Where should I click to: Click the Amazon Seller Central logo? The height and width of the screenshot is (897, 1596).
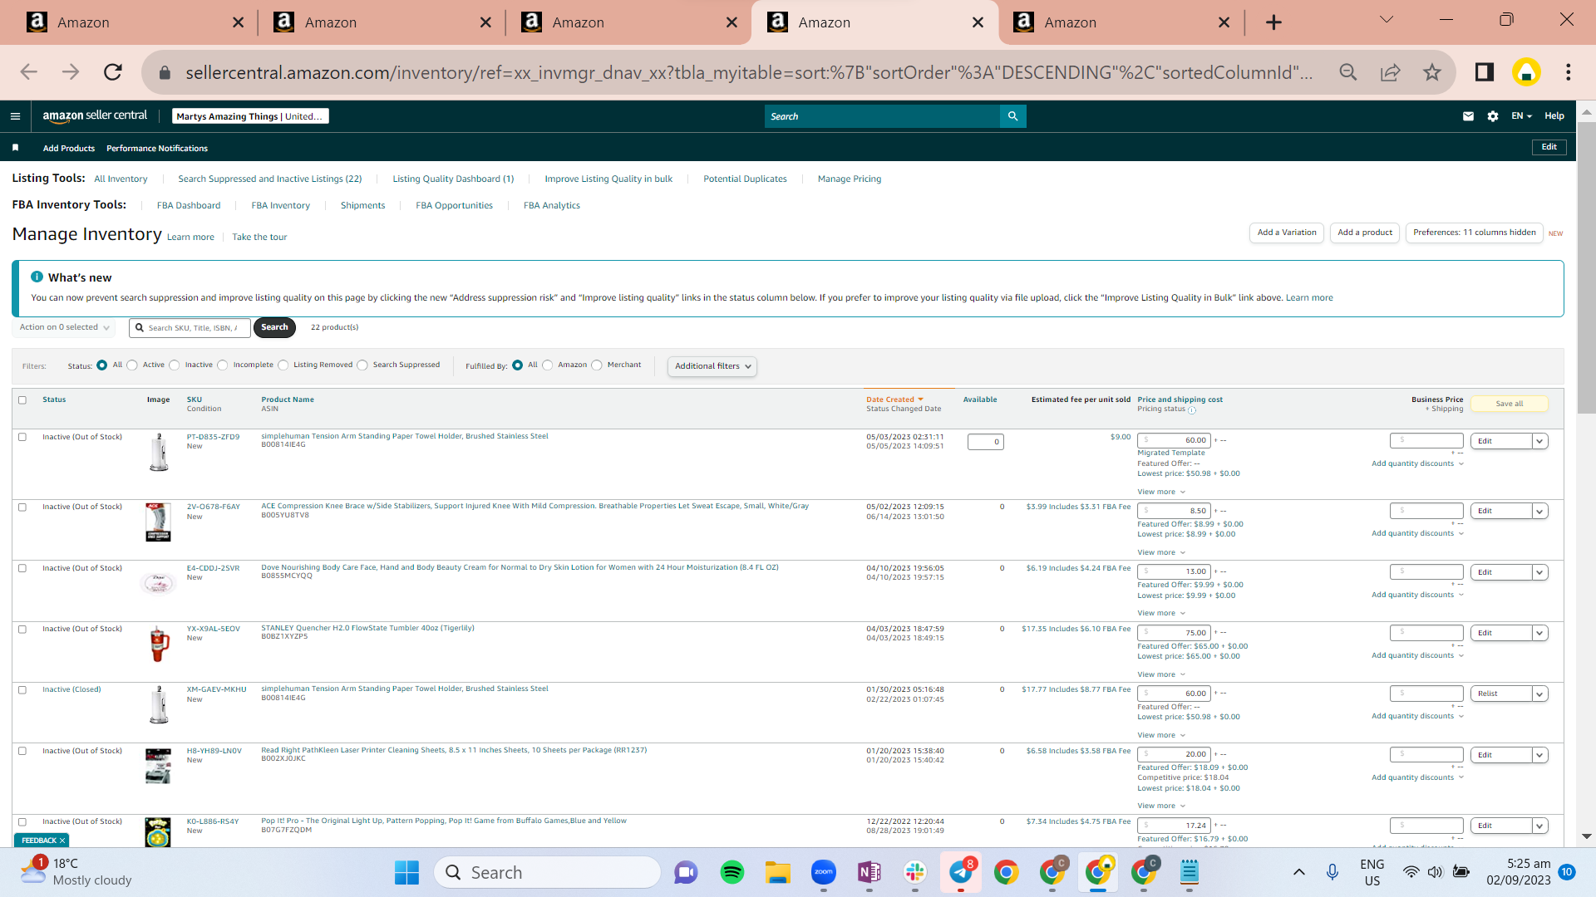click(95, 116)
